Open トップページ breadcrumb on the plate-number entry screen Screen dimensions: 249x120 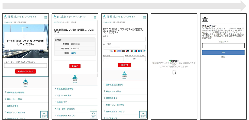pos(8,22)
